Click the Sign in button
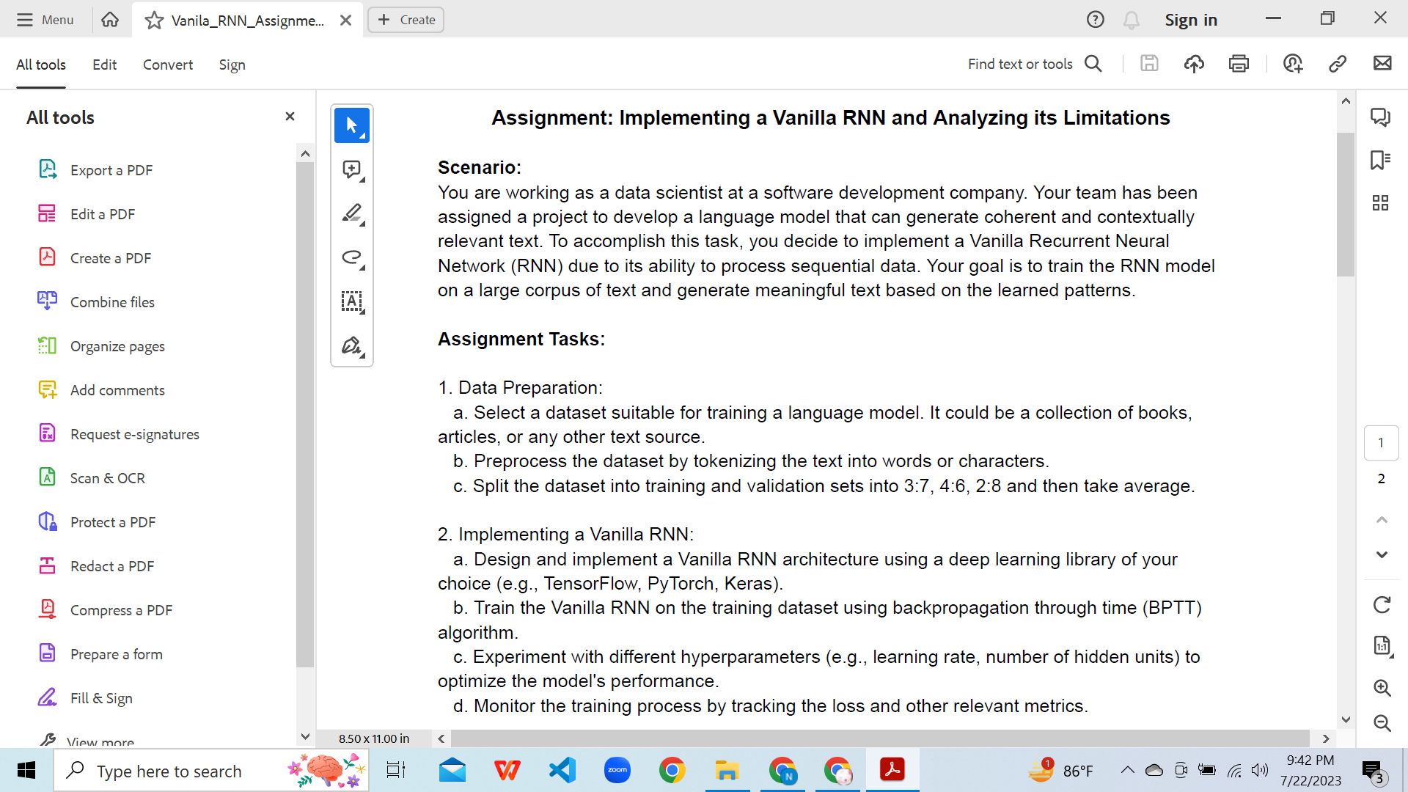The width and height of the screenshot is (1408, 792). pos(1191,20)
